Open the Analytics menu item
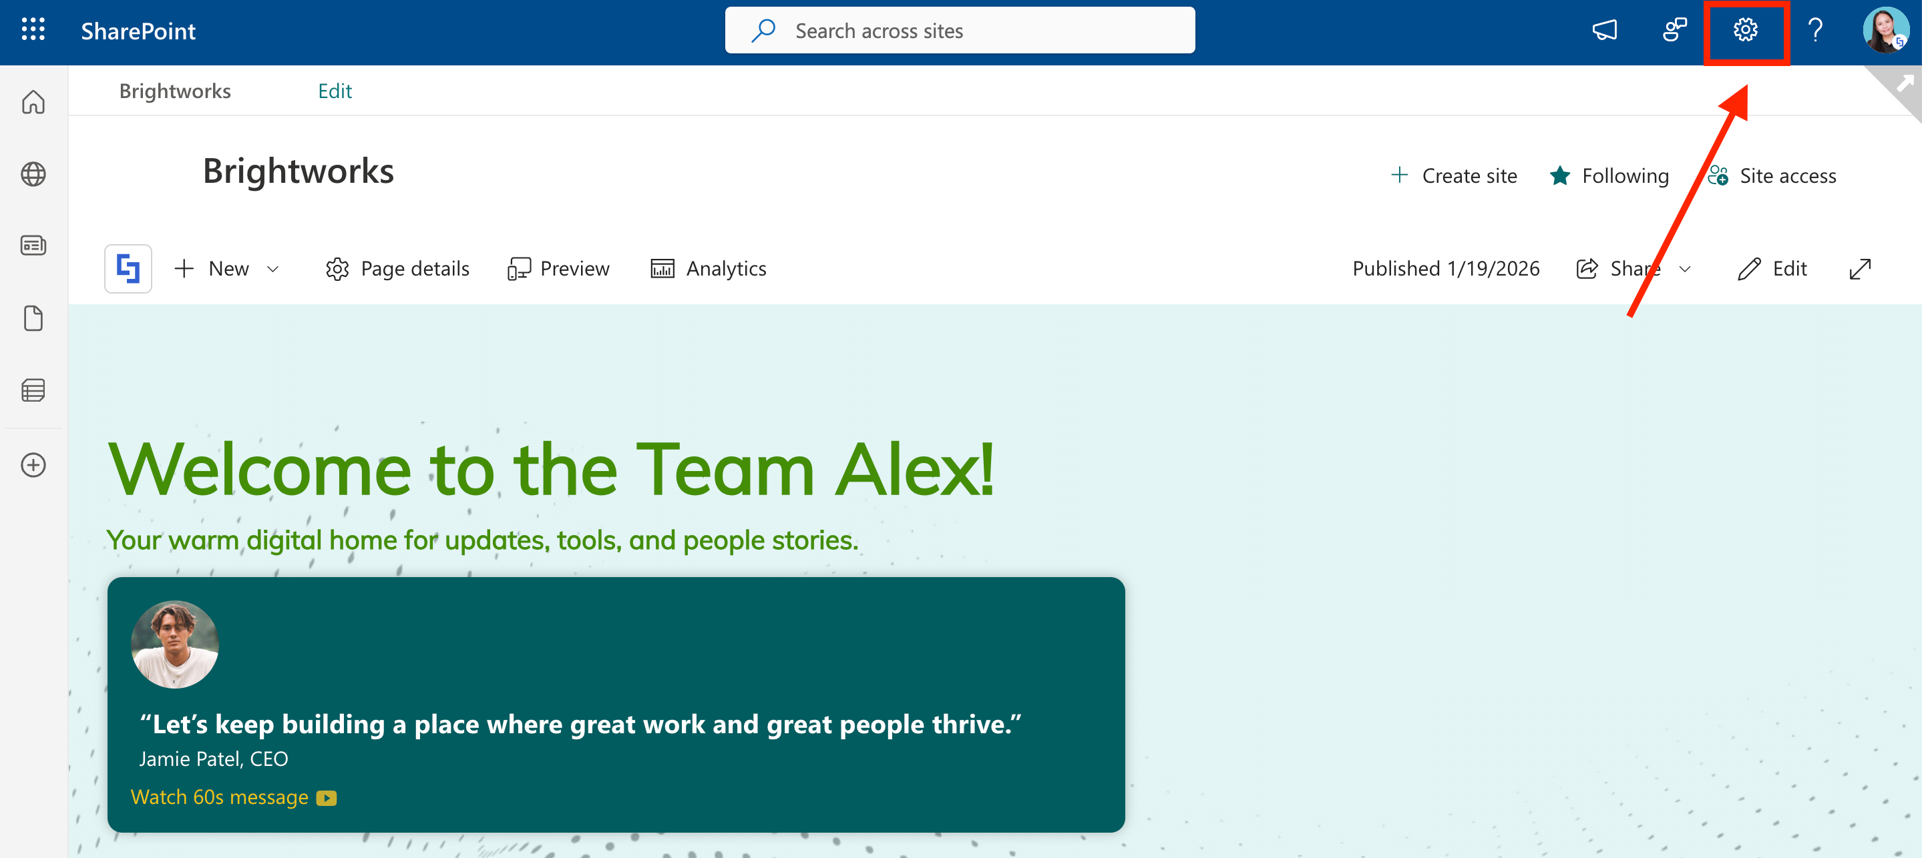The width and height of the screenshot is (1922, 858). [708, 269]
